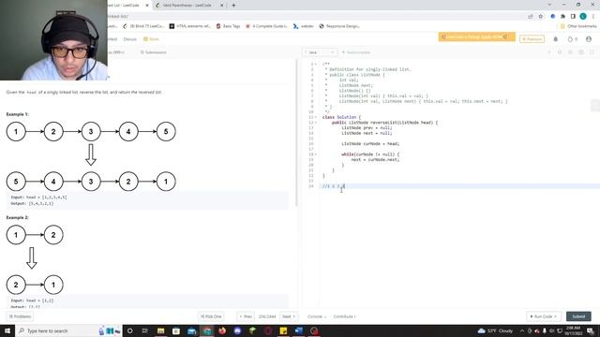Open Sticky Notes yellow taskbar icon
Image resolution: width=600 pixels, height=337 pixels.
(283, 330)
